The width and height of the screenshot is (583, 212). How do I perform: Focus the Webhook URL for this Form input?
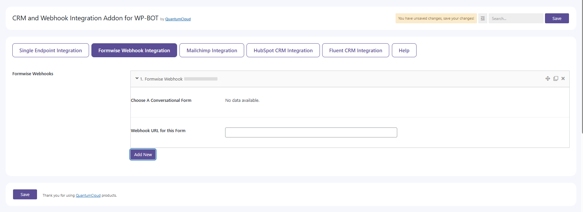[311, 132]
